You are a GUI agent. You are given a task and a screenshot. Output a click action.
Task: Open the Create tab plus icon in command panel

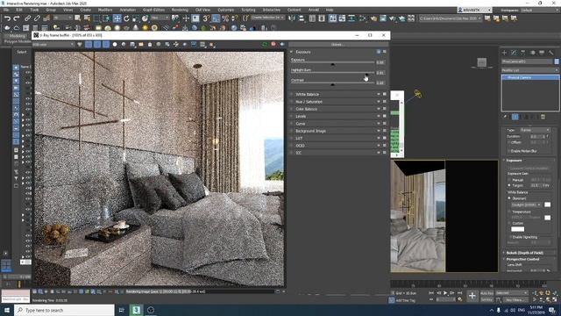pos(505,53)
